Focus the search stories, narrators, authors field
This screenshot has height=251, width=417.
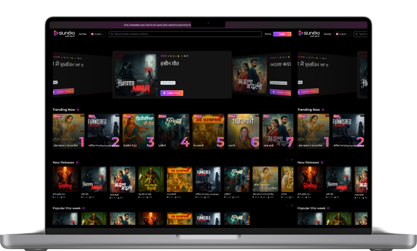coord(185,34)
